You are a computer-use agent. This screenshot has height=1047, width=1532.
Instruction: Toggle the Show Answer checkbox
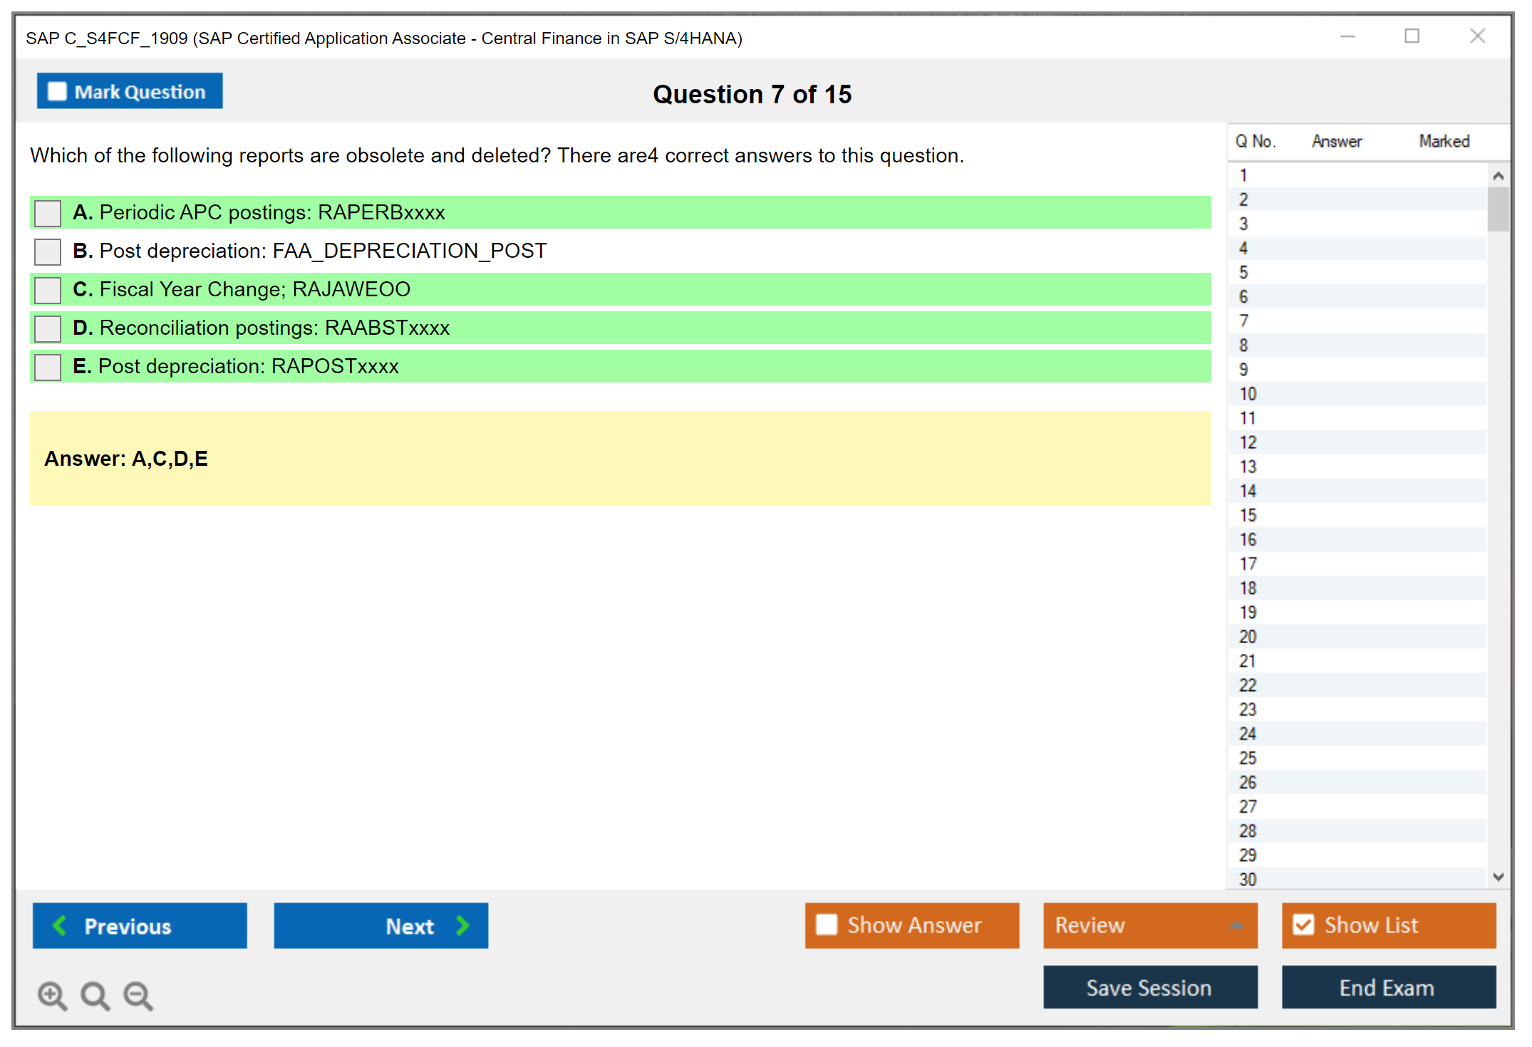coord(827,924)
